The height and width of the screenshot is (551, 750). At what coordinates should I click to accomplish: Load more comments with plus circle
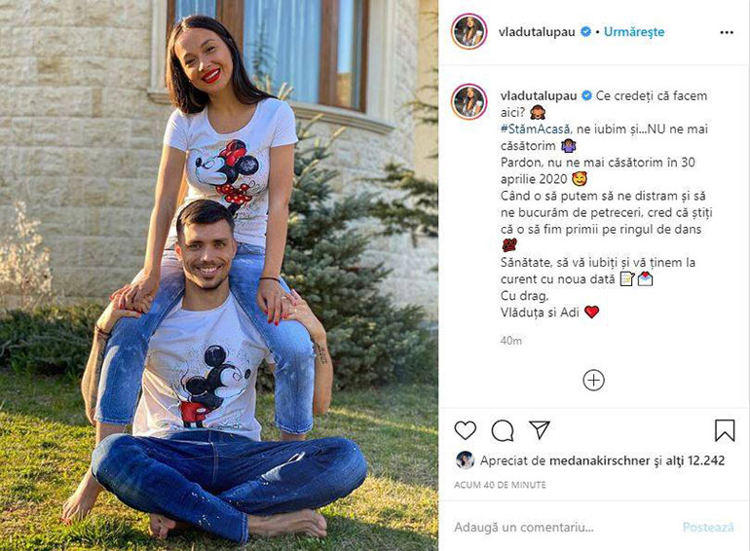coord(593,381)
